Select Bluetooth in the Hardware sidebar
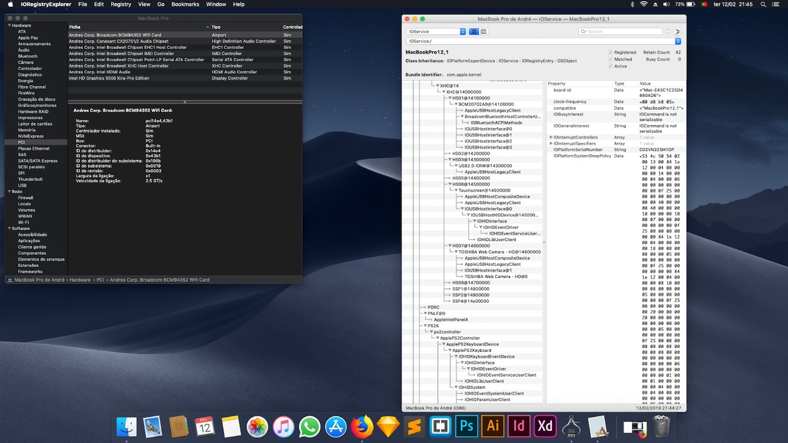Screen dimensions: 788x443 (x=28, y=57)
